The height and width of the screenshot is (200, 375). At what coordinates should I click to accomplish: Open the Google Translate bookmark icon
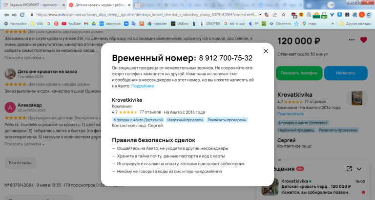134,23
